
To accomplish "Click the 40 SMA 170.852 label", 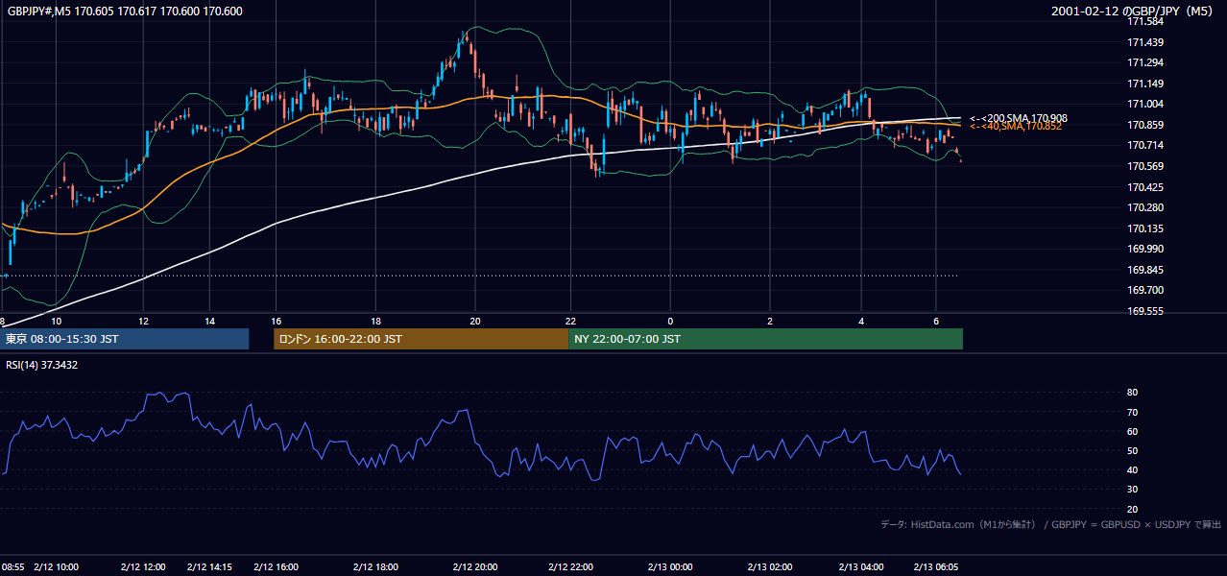I will (x=1015, y=126).
